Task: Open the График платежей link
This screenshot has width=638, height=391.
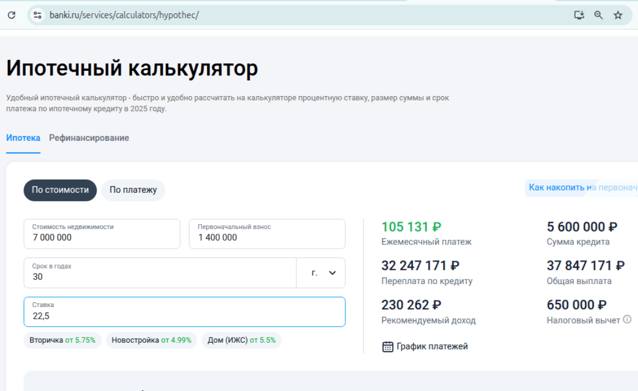Action: [x=432, y=347]
